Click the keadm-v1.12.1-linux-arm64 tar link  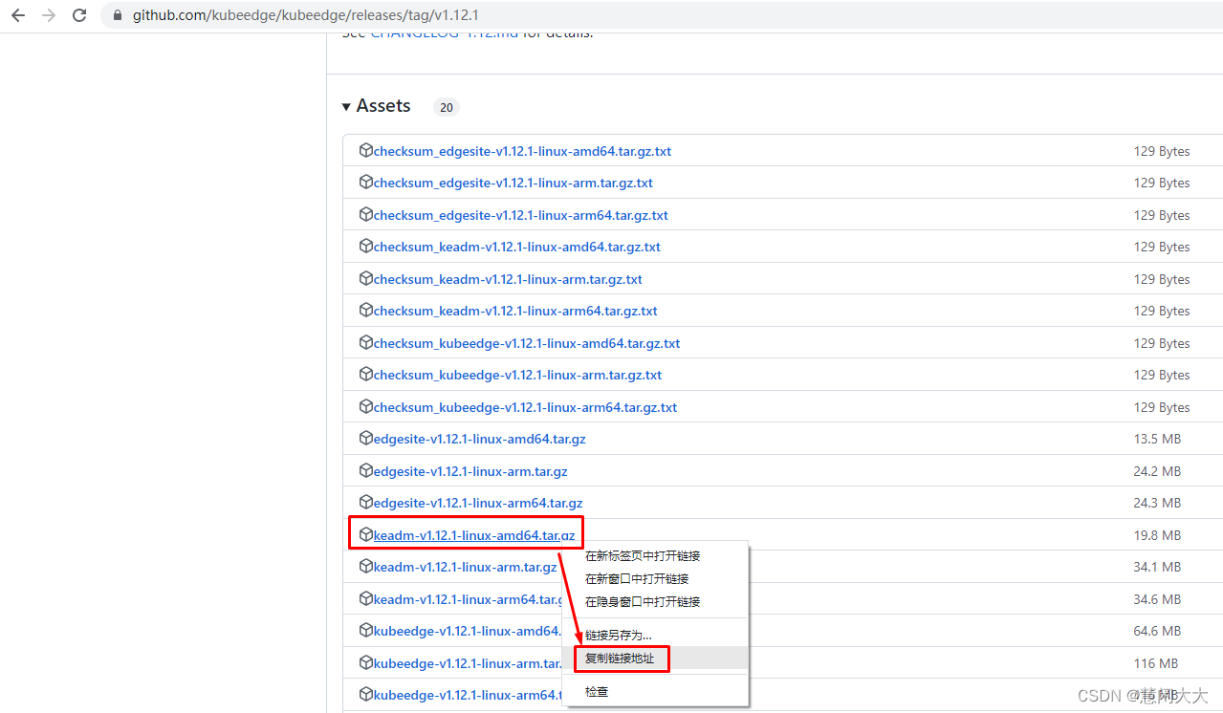469,599
